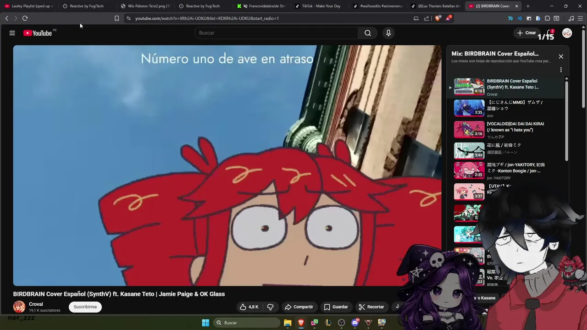
Task: Bookmark this page icon
Action: [x=116, y=18]
